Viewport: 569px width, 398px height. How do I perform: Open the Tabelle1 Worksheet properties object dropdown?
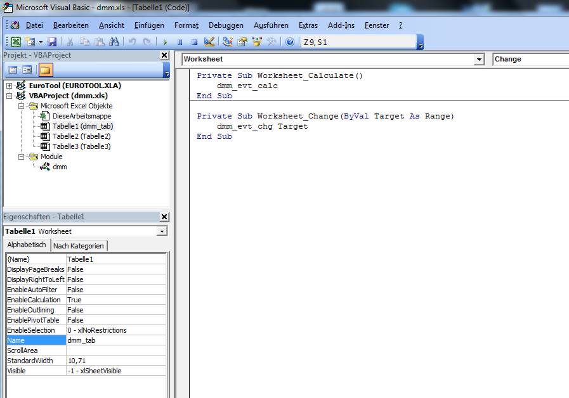tap(162, 231)
